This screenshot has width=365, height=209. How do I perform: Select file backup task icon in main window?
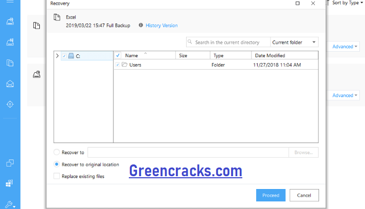point(36,26)
